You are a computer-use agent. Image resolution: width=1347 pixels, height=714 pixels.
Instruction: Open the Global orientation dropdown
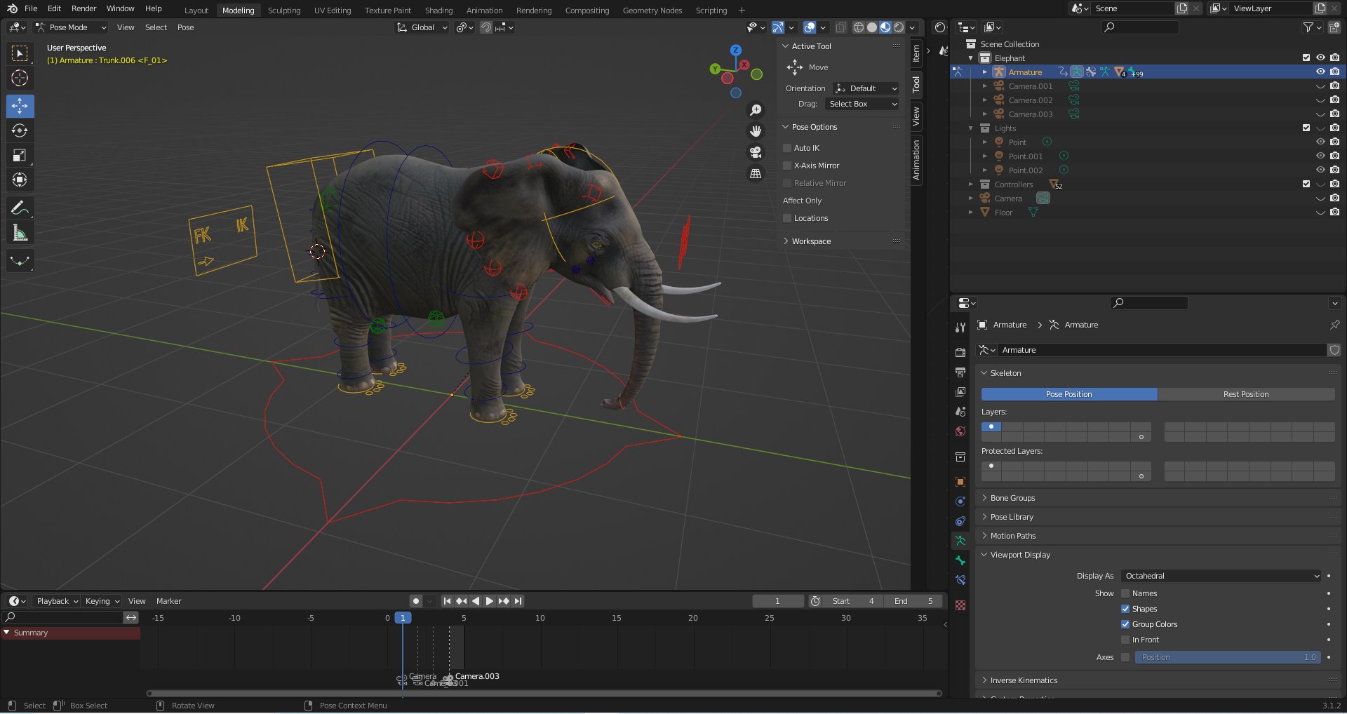coord(422,27)
